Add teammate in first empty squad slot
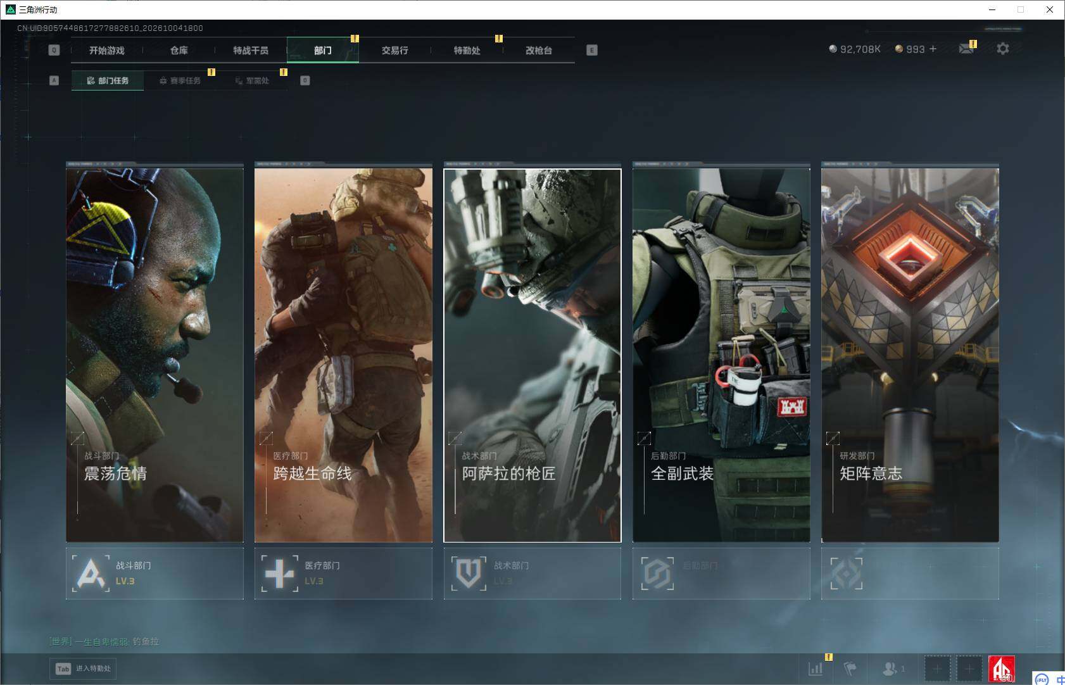The width and height of the screenshot is (1065, 685). [x=937, y=669]
